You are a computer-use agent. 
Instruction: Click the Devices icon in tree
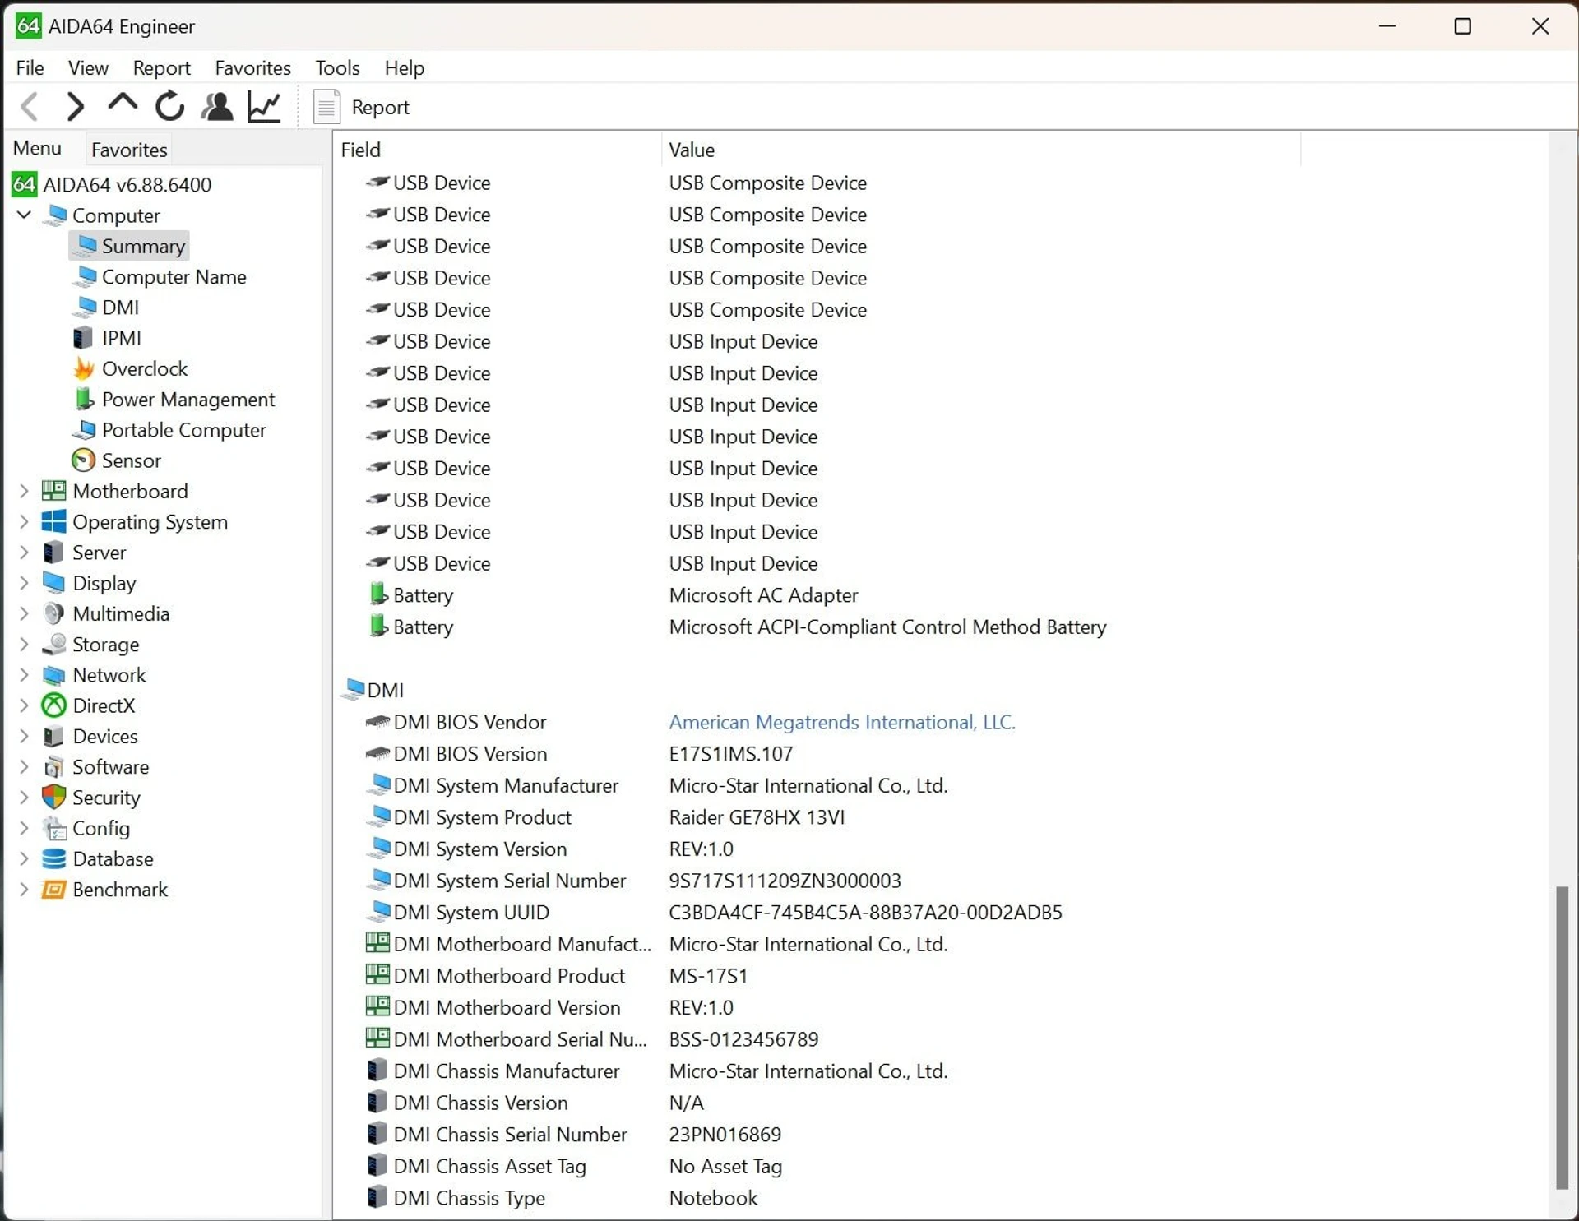tap(53, 736)
